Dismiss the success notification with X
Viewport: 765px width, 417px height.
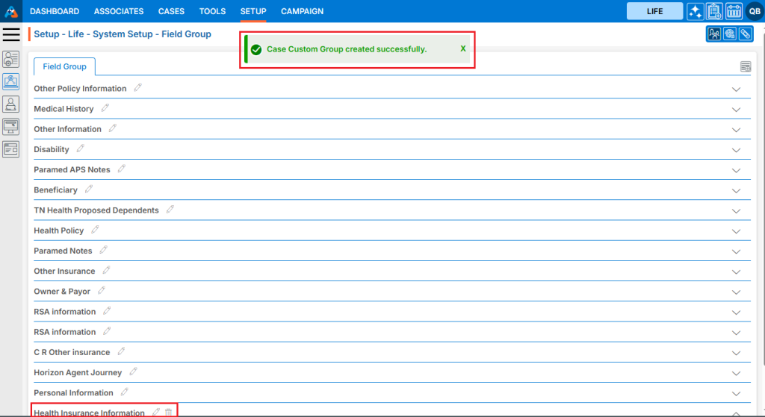(x=462, y=48)
